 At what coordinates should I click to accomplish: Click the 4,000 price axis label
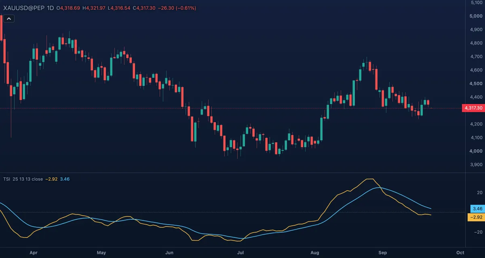click(476, 151)
